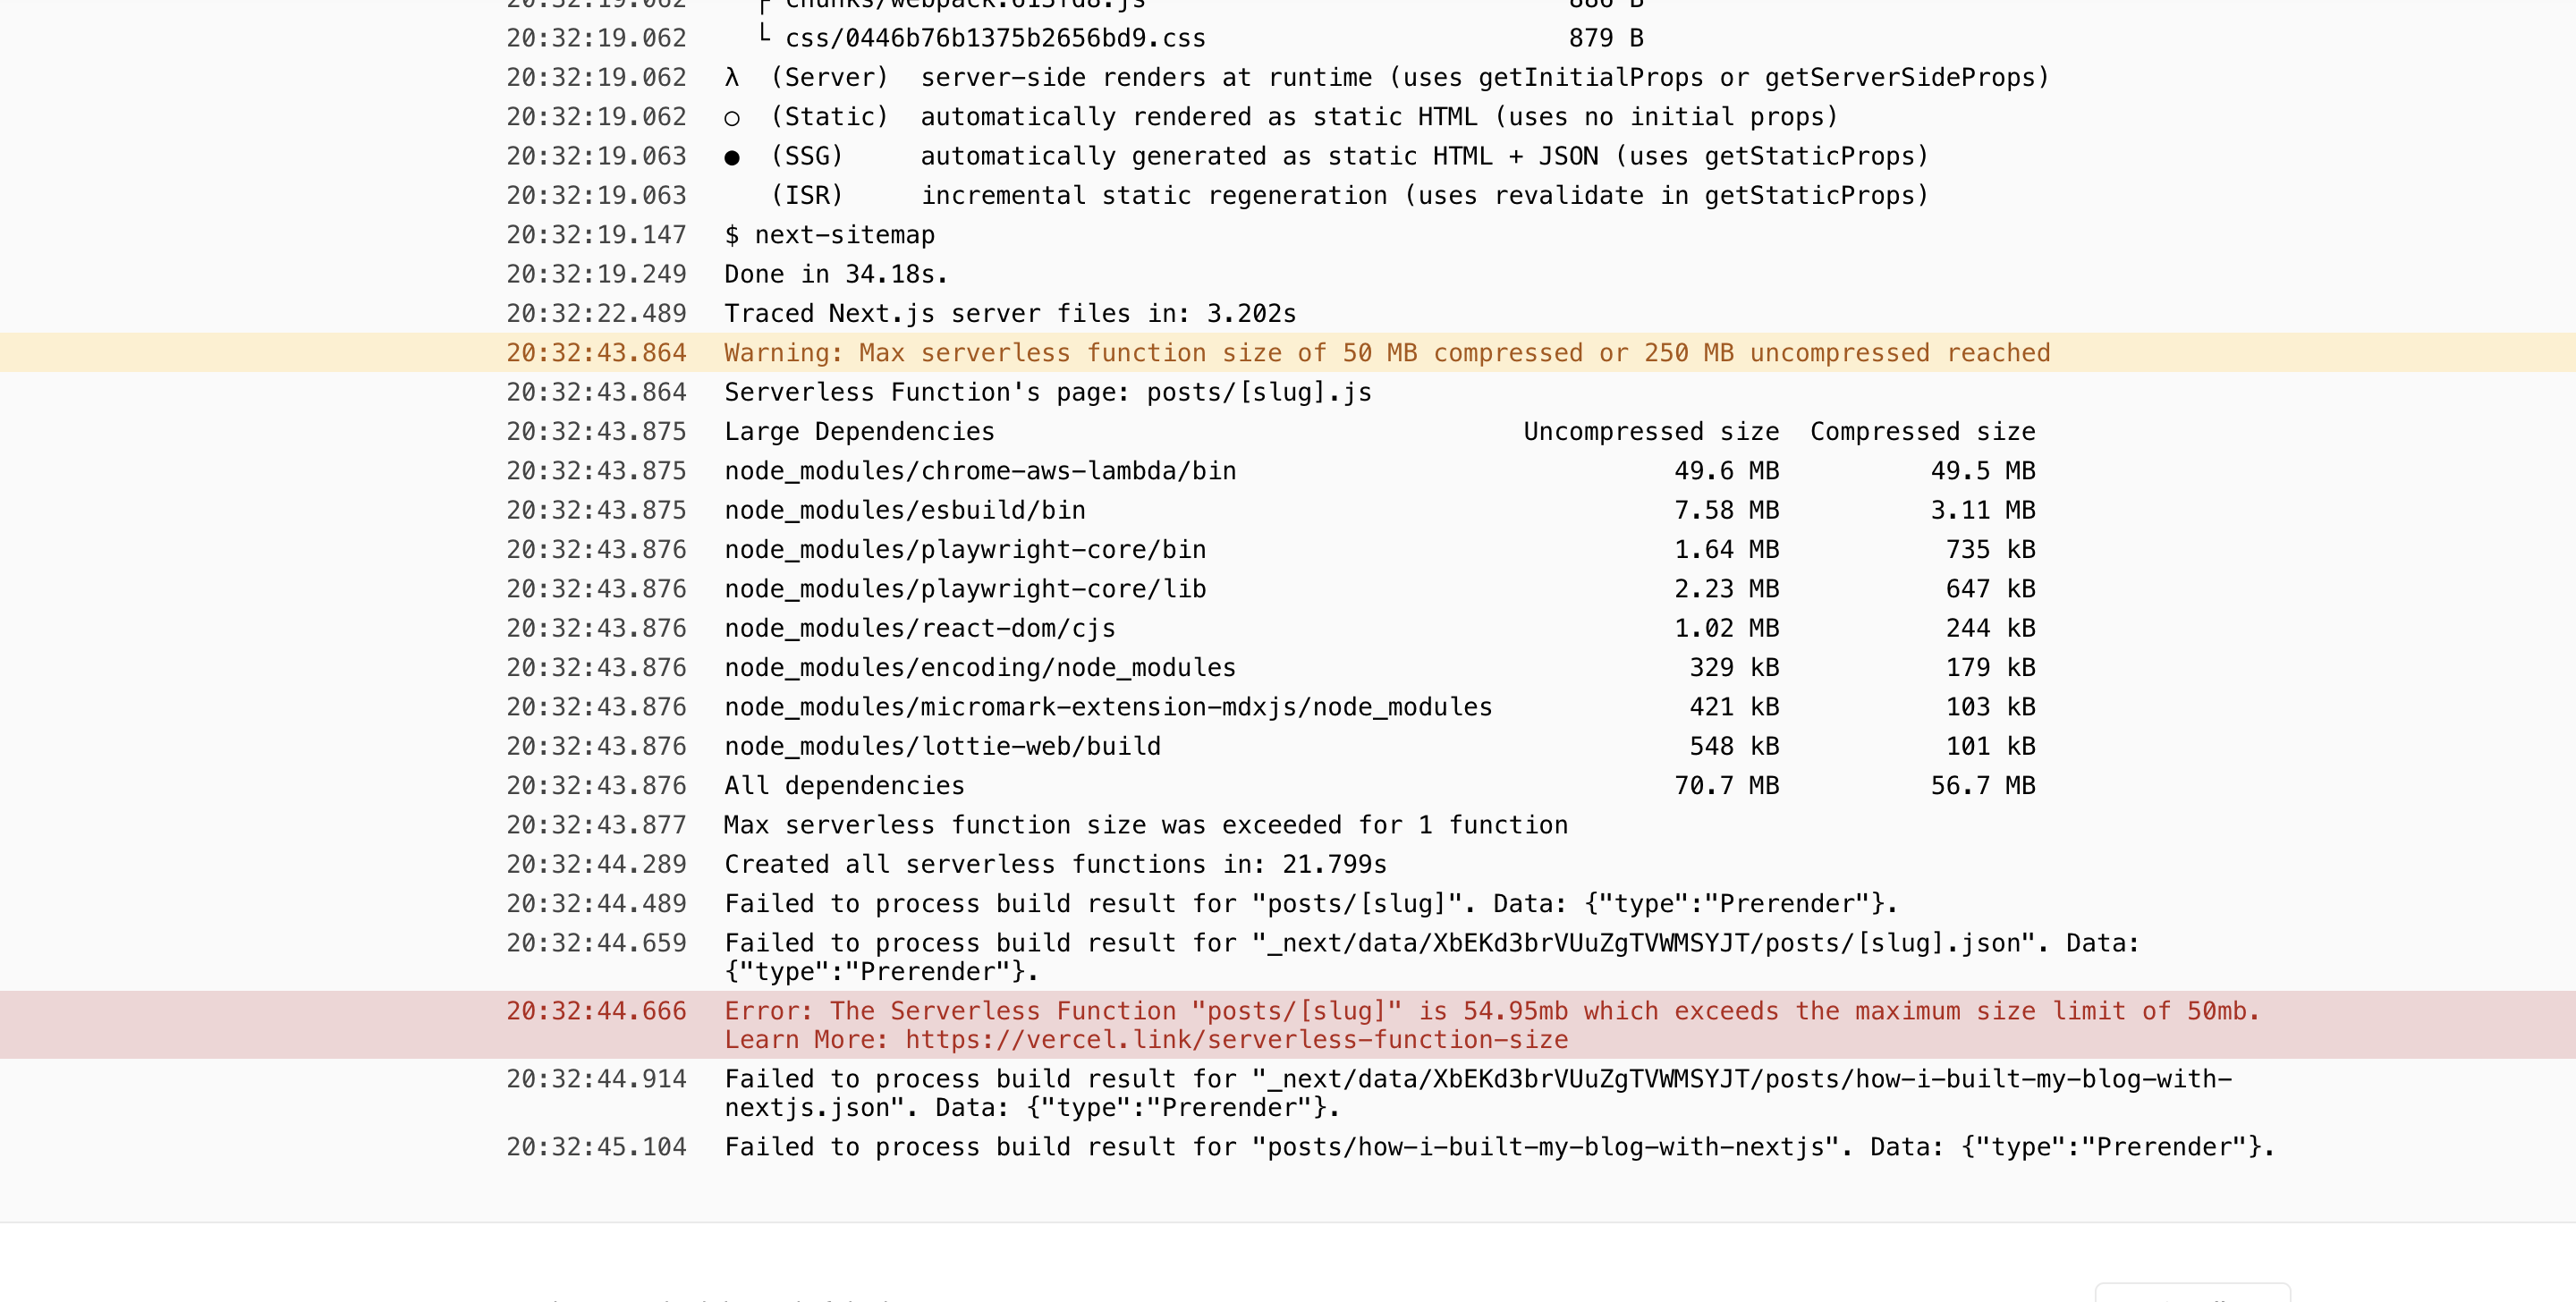Click the css/0446b76b1375b2656bd9.css file entry
Viewport: 2576px width, 1302px height.
click(995, 39)
